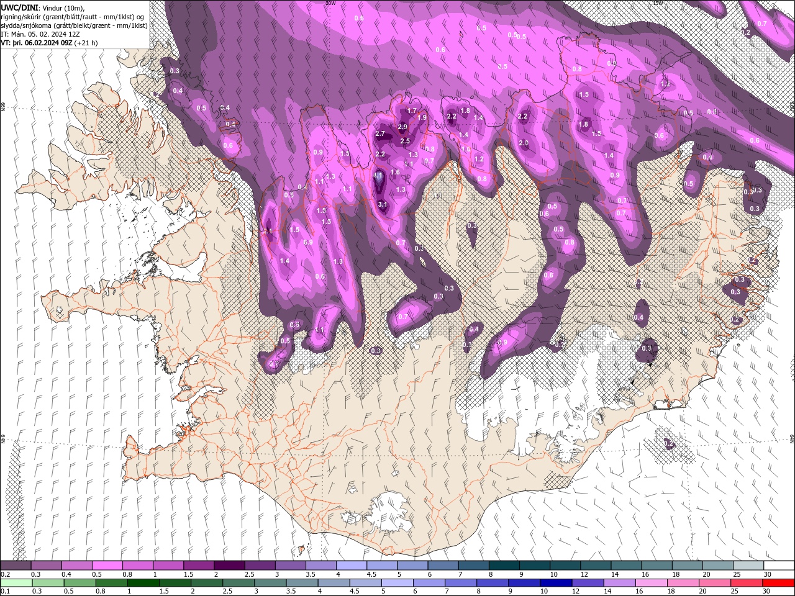Click the '0.2' label under top legend
Viewport: 795px width, 596px height.
tap(6, 574)
